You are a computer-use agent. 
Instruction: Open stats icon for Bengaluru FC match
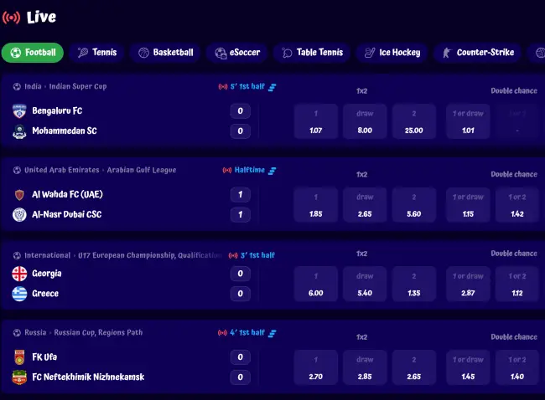pos(272,87)
